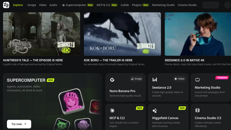This screenshot has width=231, height=130.
Task: Open the Huntress's Tale video thumbnail
Action: [x=42, y=34]
